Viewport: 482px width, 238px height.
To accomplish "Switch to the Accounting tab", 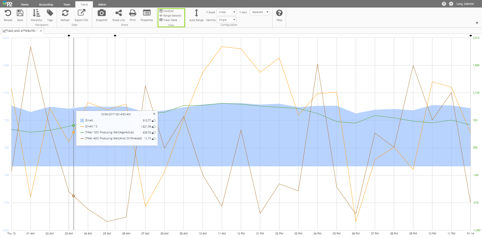I will 46,5.
